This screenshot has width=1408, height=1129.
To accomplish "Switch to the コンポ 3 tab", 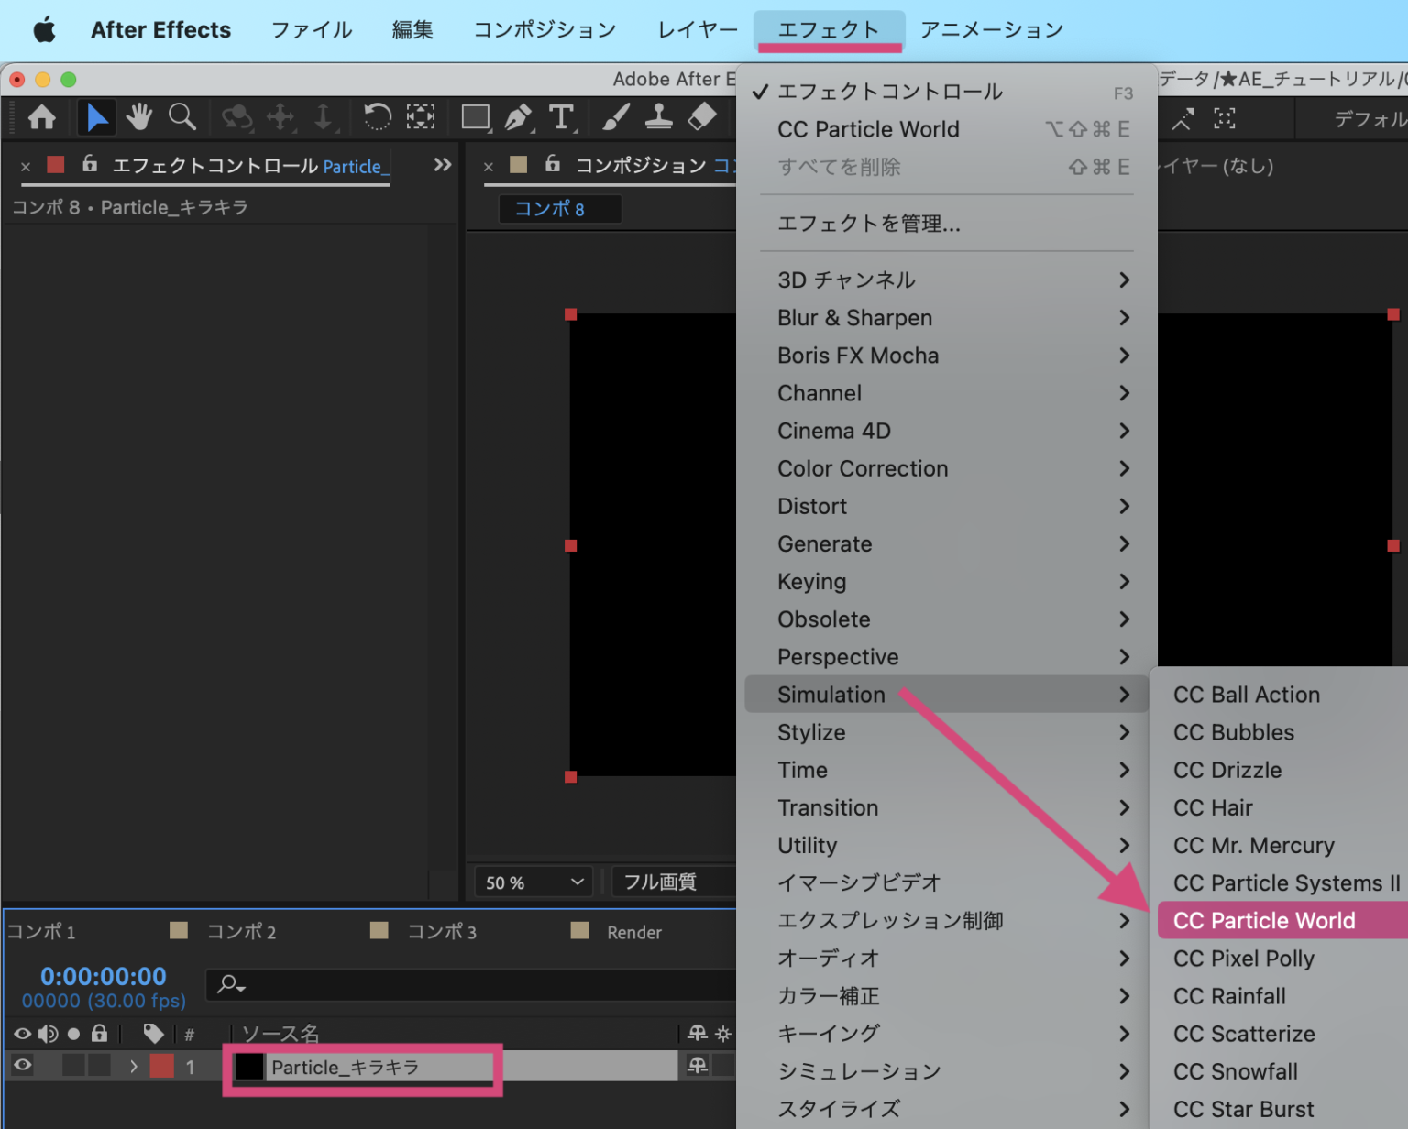I will click(x=443, y=932).
